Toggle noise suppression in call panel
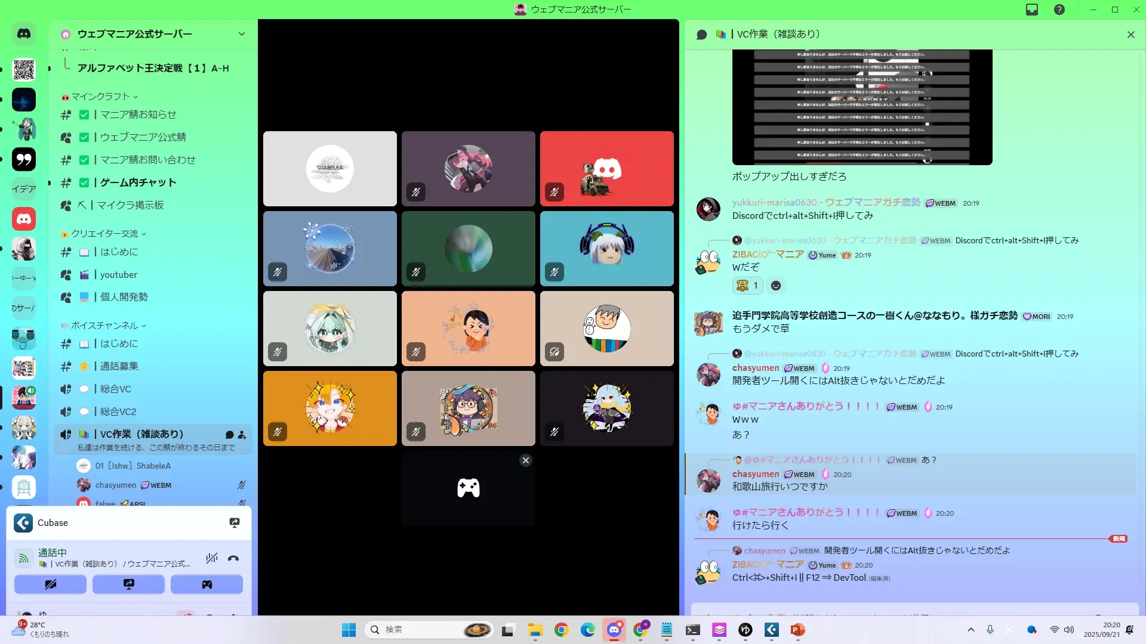Image resolution: width=1146 pixels, height=644 pixels. point(211,558)
